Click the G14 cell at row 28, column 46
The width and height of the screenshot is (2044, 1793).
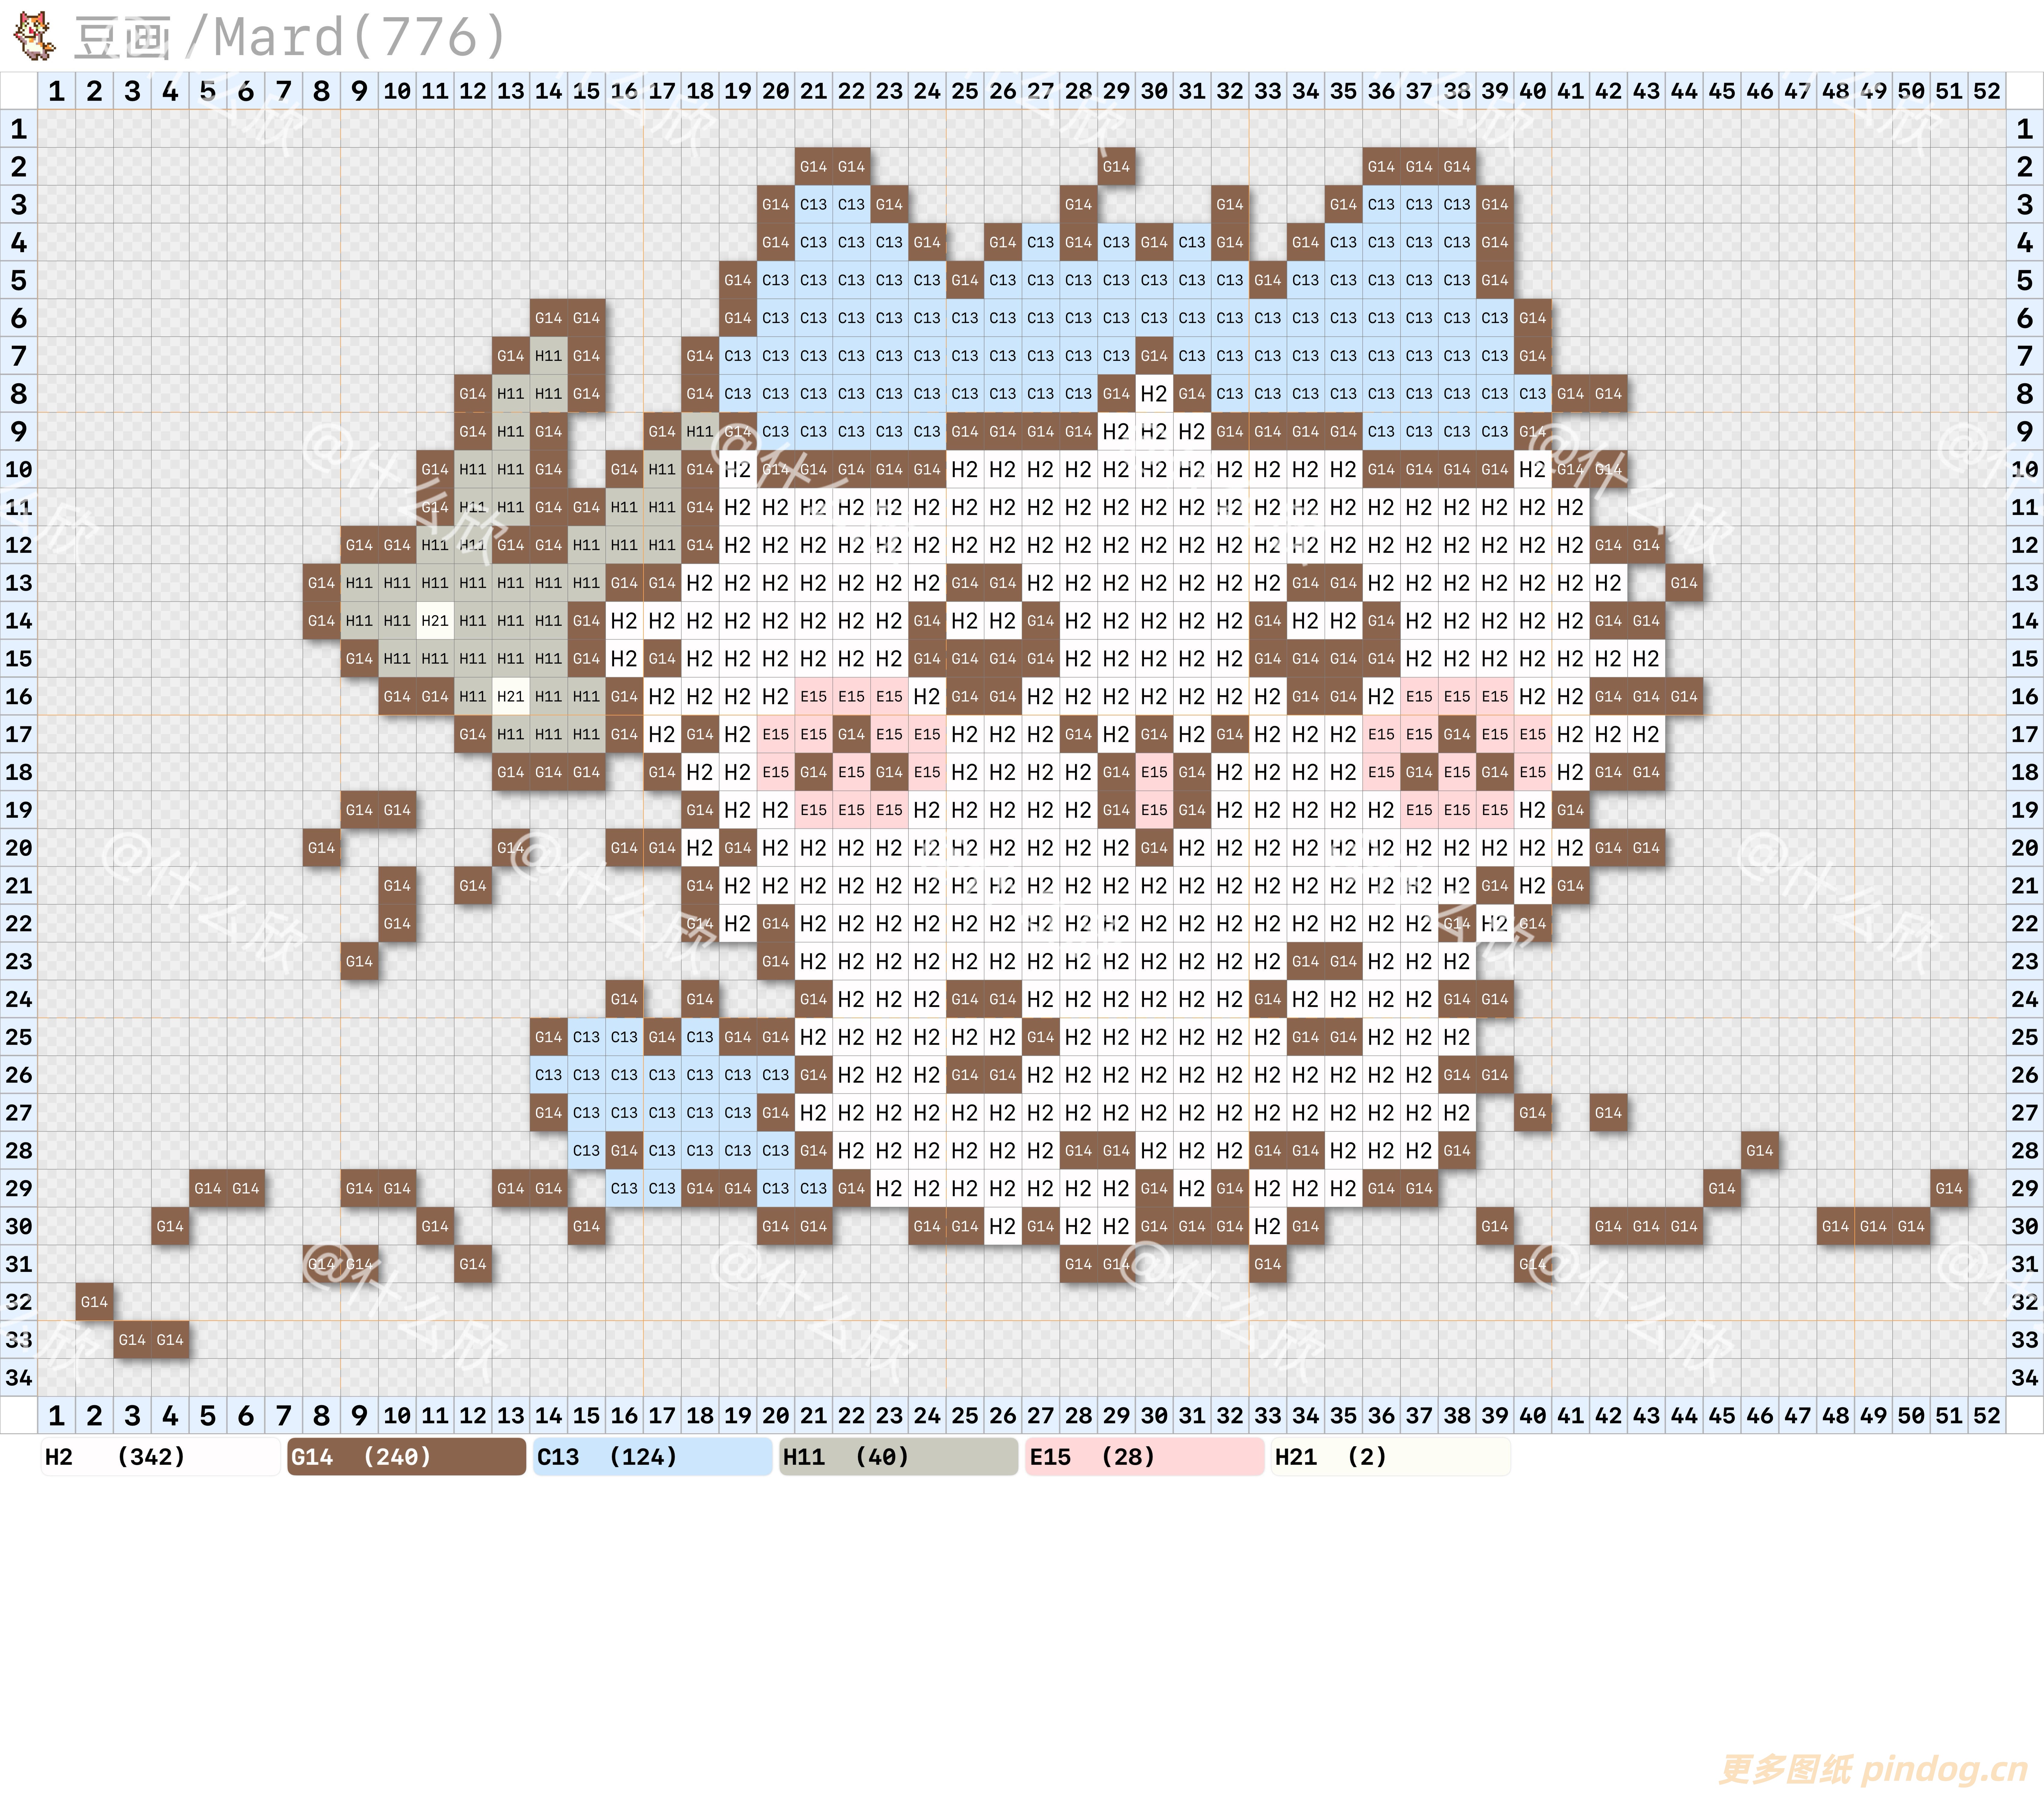coord(1760,1151)
